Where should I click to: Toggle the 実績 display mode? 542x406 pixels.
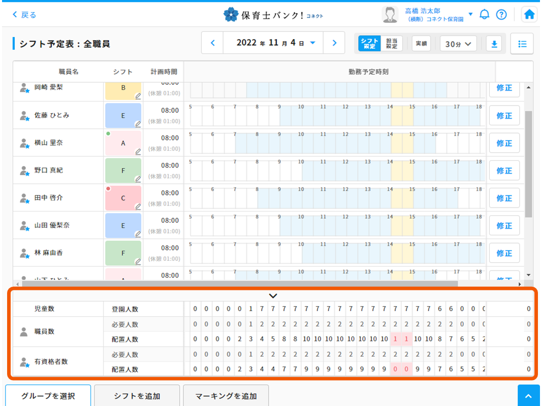pyautogui.click(x=421, y=44)
